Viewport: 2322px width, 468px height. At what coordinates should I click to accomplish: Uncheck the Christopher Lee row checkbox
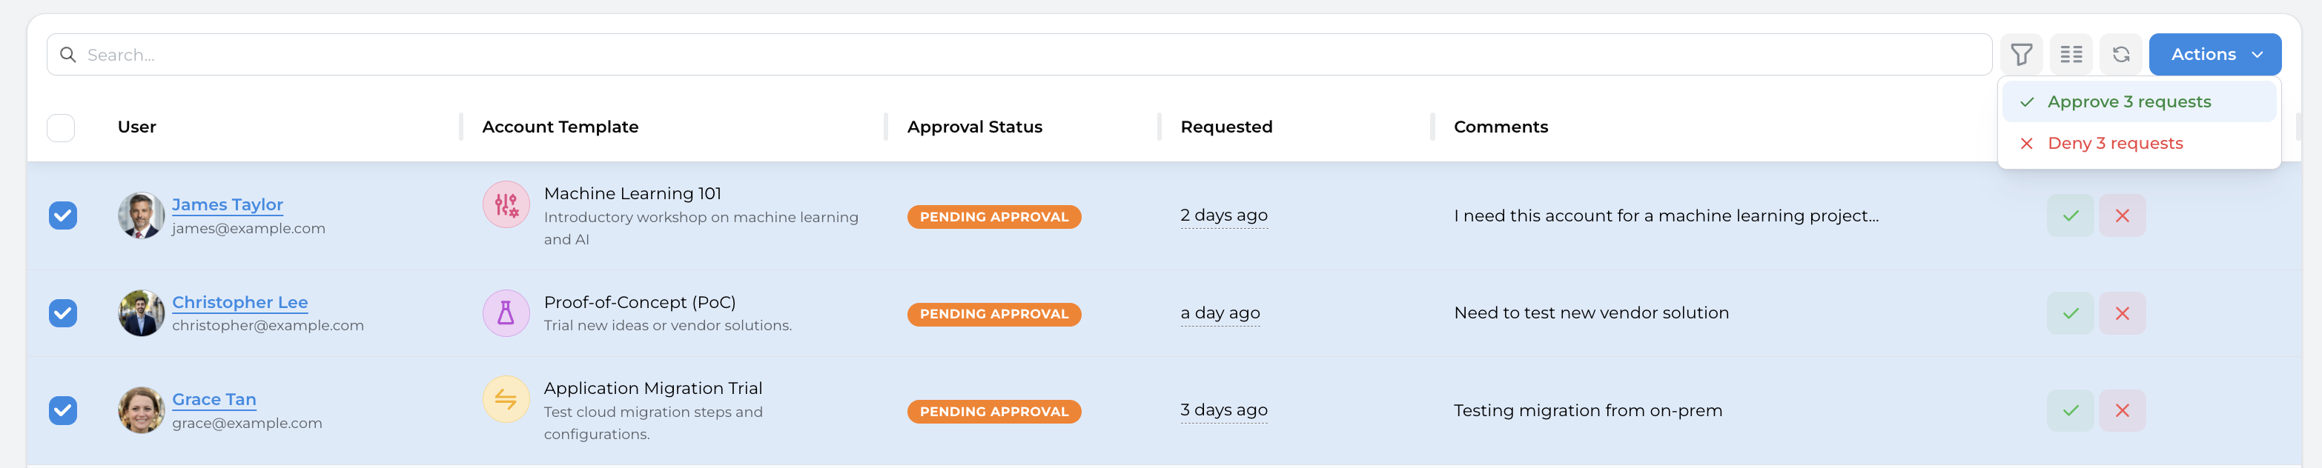click(x=63, y=313)
